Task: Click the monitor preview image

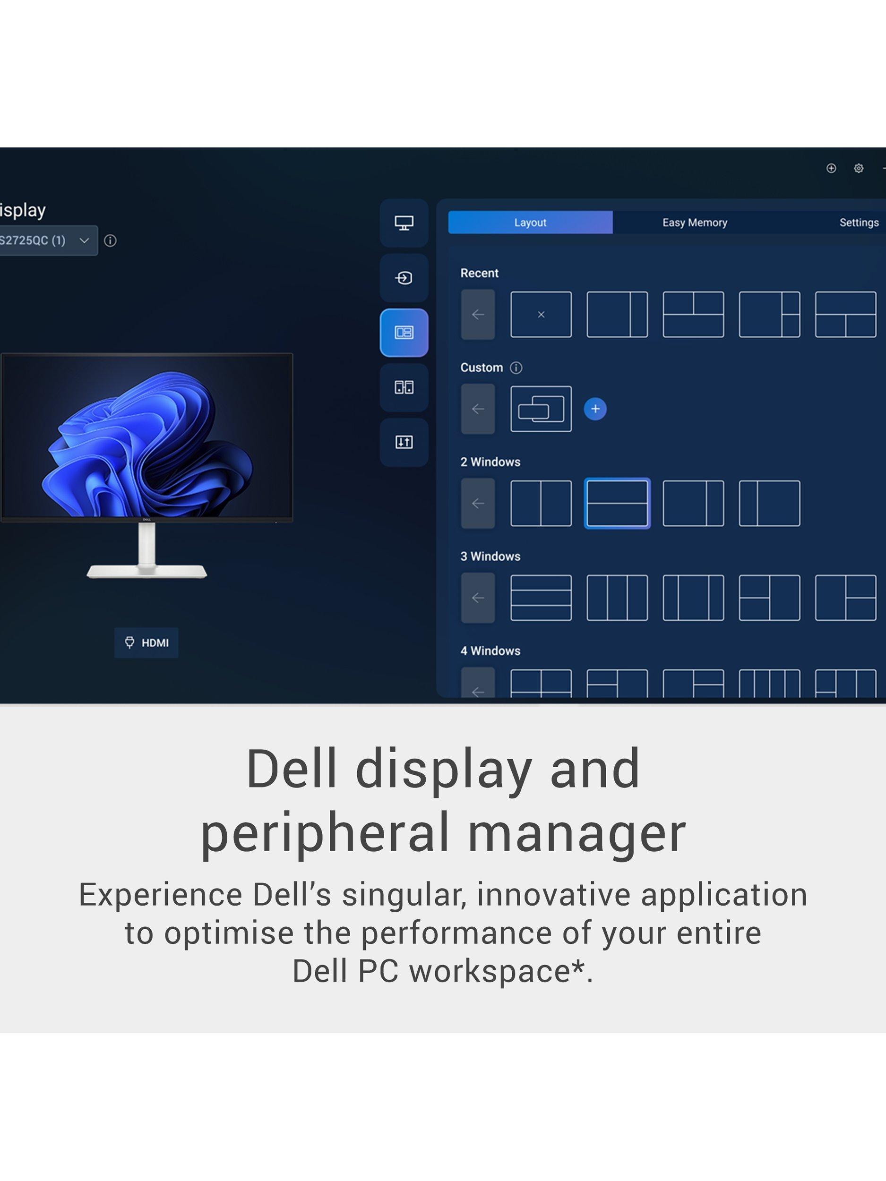Action: coord(147,466)
